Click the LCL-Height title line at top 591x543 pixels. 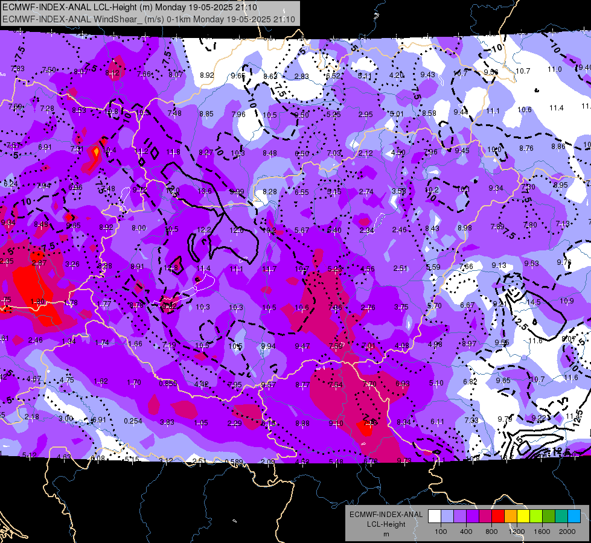tap(130, 7)
